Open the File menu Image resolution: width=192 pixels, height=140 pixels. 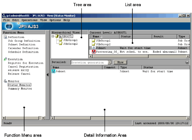point(6,20)
